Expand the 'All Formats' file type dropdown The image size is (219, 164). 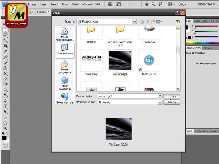(160, 102)
